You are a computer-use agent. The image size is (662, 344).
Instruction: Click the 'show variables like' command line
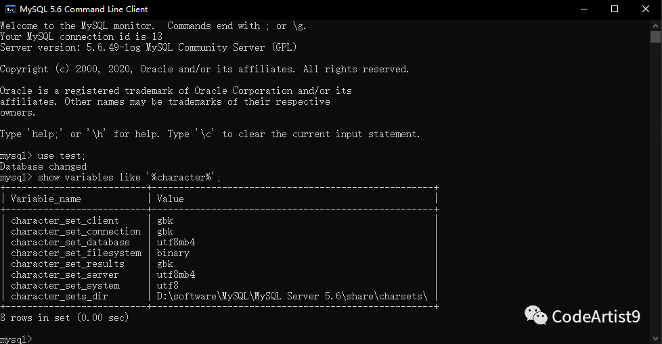tap(110, 178)
